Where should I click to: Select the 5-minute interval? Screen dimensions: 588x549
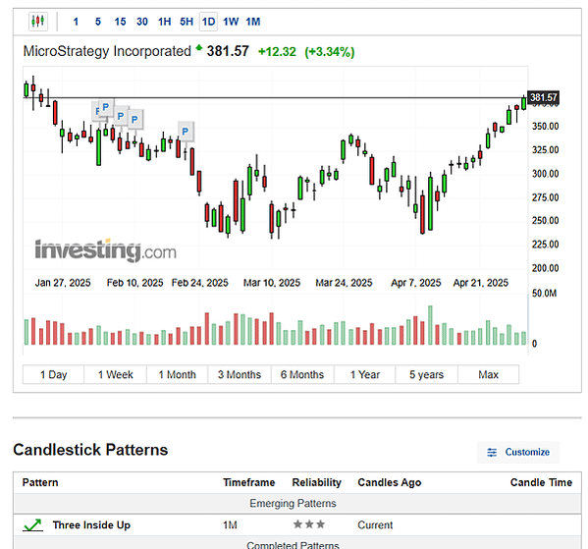98,22
